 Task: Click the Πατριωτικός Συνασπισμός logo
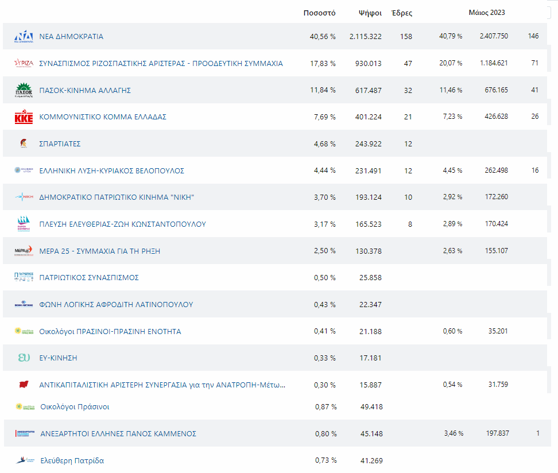[x=24, y=277]
